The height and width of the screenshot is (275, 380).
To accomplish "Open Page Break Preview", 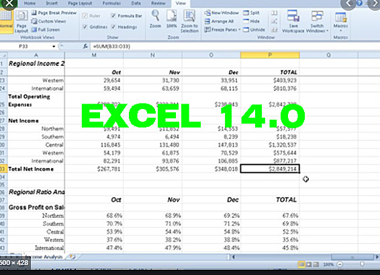I will coord(54,13).
